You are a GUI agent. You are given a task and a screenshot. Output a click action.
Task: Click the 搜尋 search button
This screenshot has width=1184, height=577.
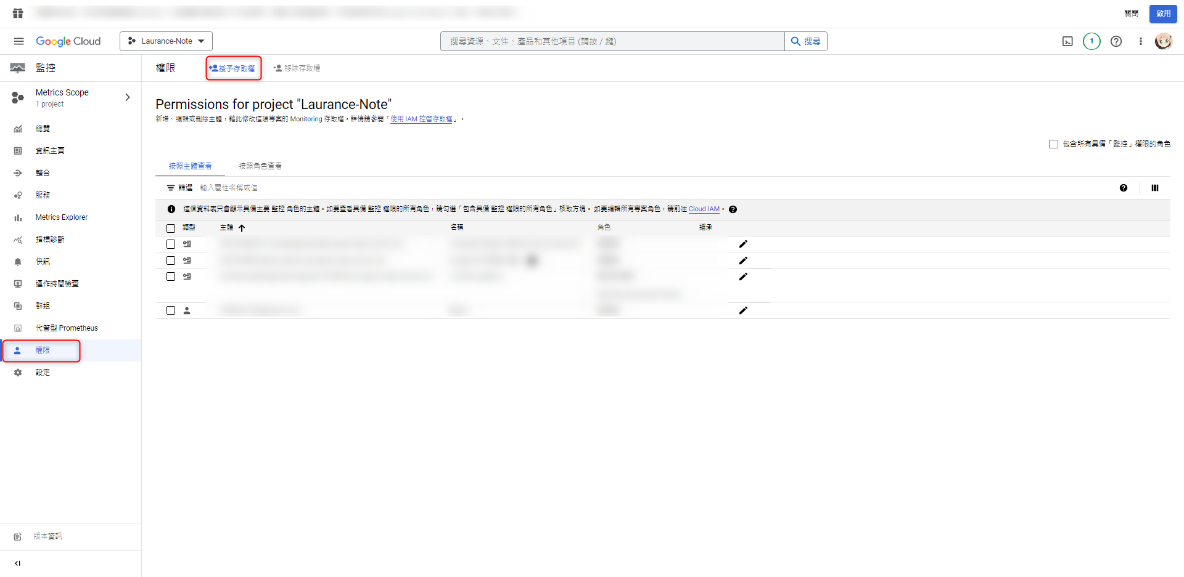806,41
